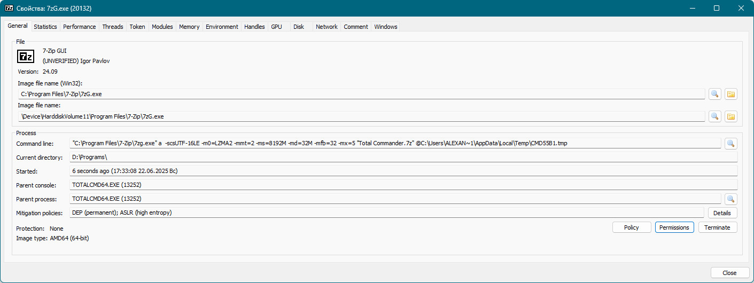
Task: Click the Parent console field
Action: click(403, 185)
